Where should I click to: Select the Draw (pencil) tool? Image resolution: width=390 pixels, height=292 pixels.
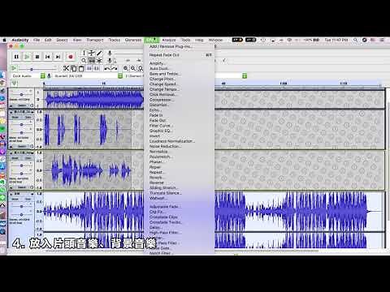(99, 53)
